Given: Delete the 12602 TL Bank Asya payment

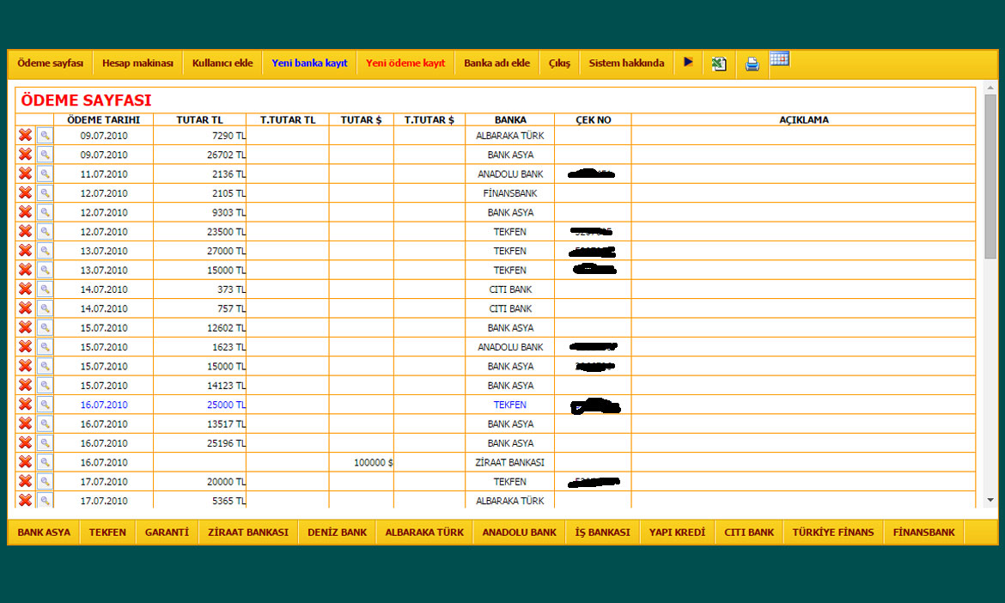Looking at the screenshot, I should pos(25,327).
